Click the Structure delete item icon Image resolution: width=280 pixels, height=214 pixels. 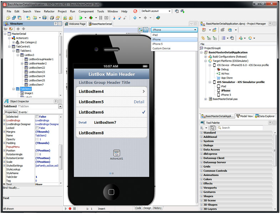(11, 29)
